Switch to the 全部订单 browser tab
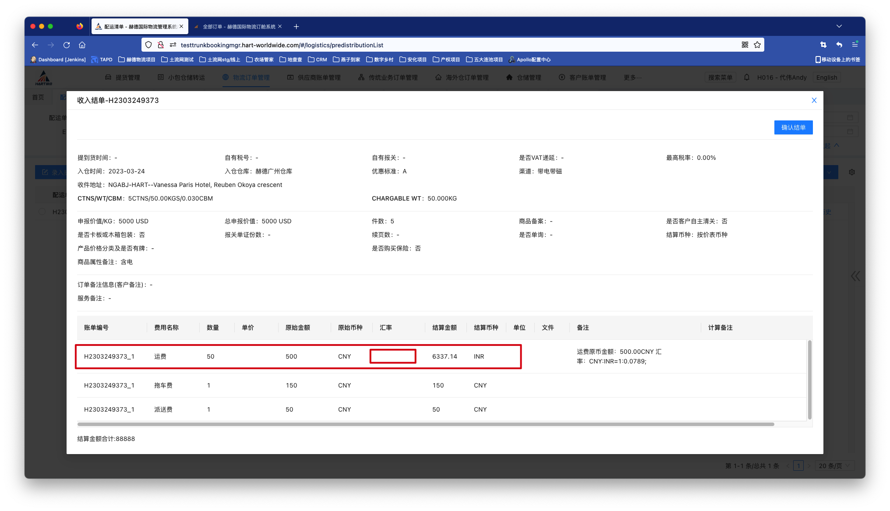The width and height of the screenshot is (890, 511). pos(239,27)
